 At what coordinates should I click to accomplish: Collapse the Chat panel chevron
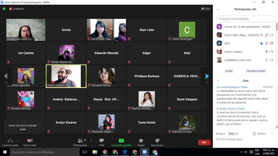[218, 81]
